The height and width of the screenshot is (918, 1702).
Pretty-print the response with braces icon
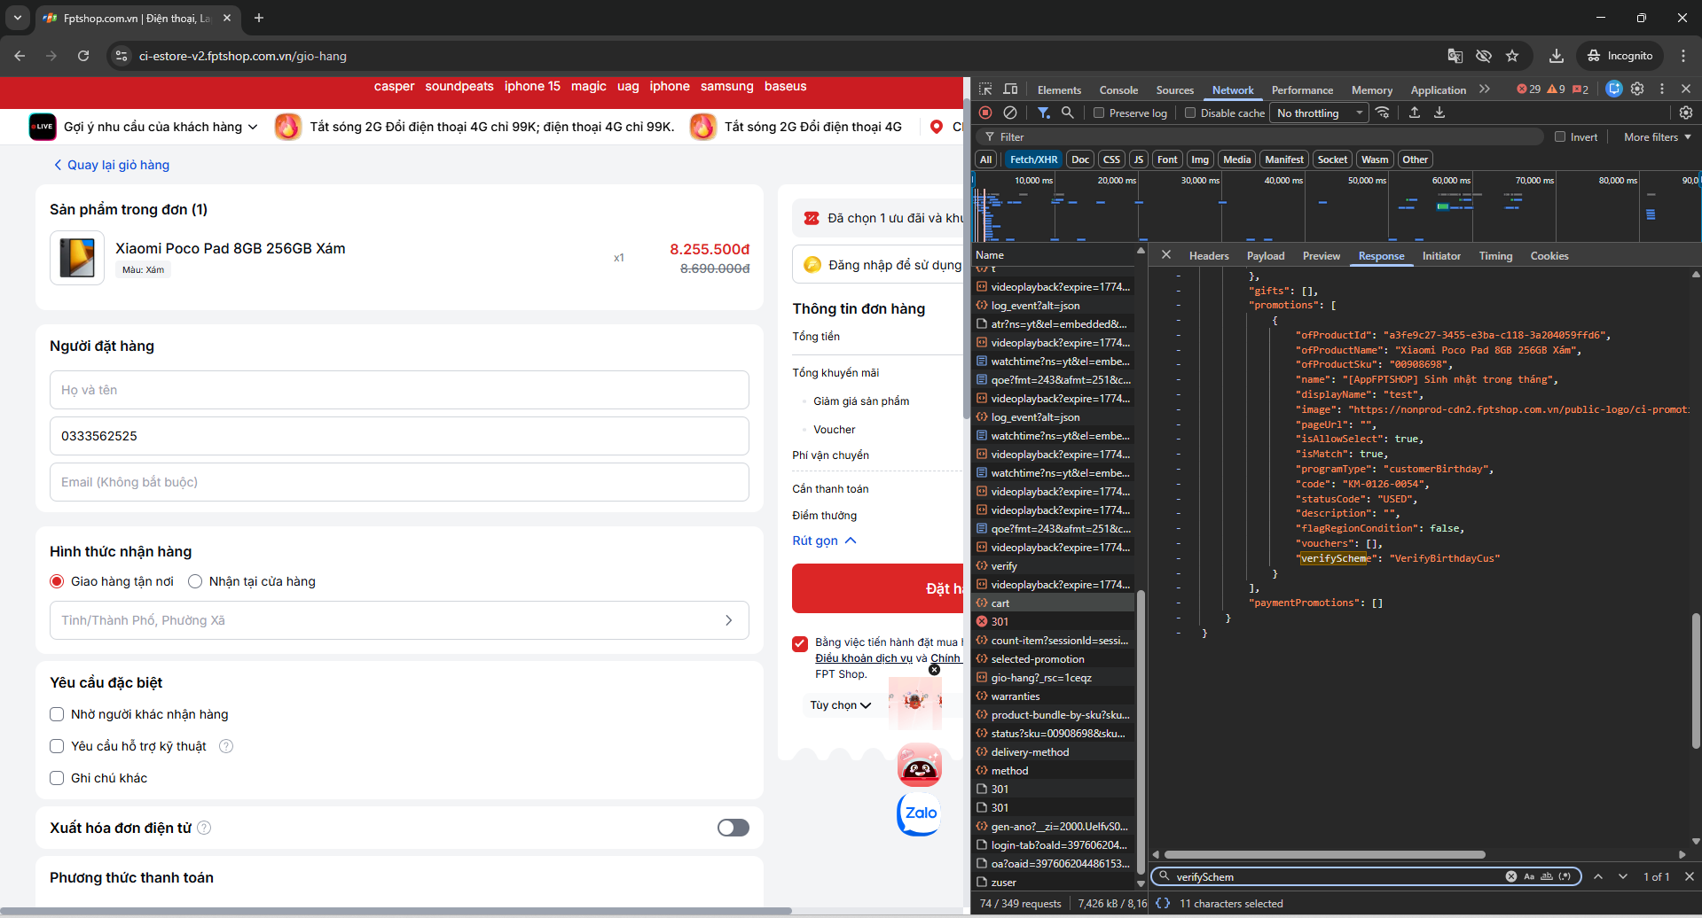tap(1163, 903)
